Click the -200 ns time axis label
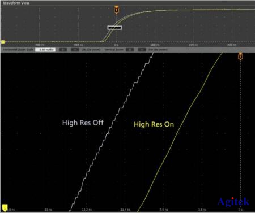Screen dimensions: 255x213 40,45
